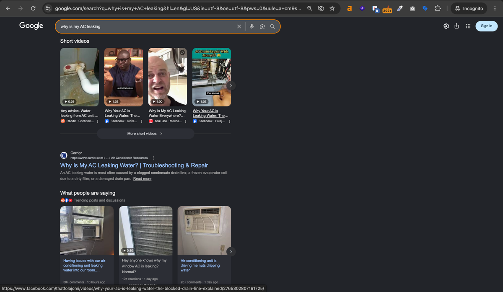Open post 'Having issues with our air conditioning'
The width and height of the screenshot is (503, 292).
pos(84,266)
